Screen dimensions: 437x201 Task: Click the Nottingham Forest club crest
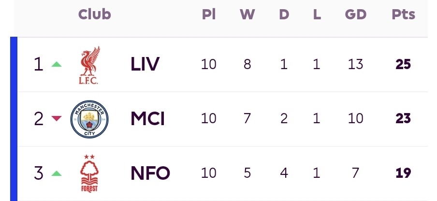coord(89,173)
